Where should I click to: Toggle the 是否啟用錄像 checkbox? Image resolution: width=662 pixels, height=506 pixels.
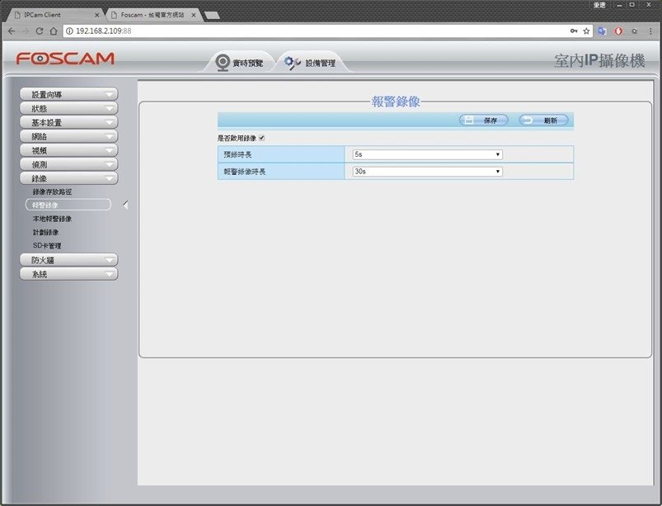tap(262, 138)
